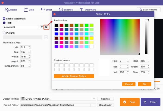Open the Rotate tool

(x=11, y=10)
